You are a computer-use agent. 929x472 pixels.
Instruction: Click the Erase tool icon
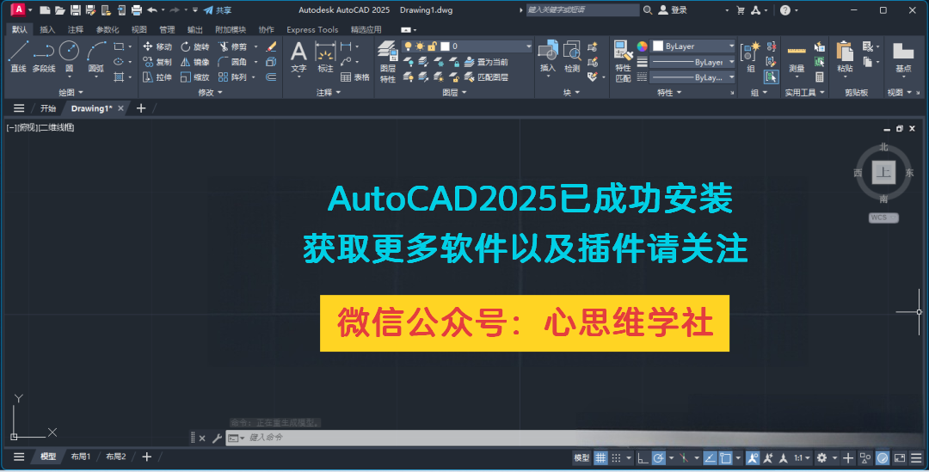coord(271,46)
